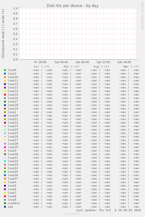Click the loop9 legend label
The width and height of the screenshot is (145, 217).
click(x=12, y=200)
